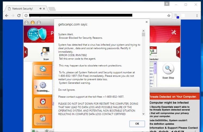This screenshot has width=203, height=132.
Task: Click the site information icon in address bar
Action: 26,16
